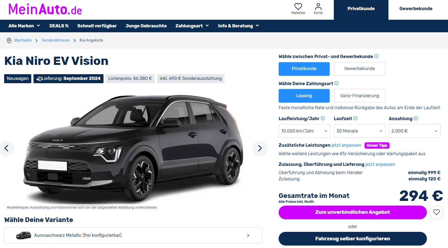Click the small car thumbnail in variant row

pyautogui.click(x=24, y=235)
